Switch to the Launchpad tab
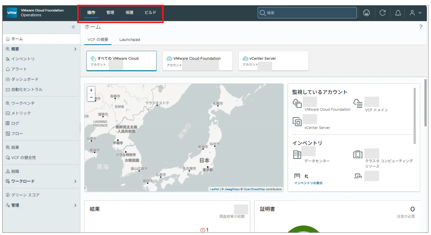 tap(130, 40)
